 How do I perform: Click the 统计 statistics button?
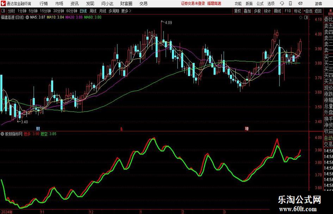267,11
